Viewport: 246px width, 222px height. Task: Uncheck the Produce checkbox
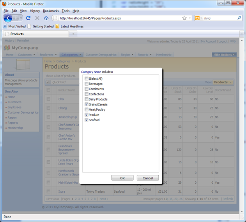86,115
